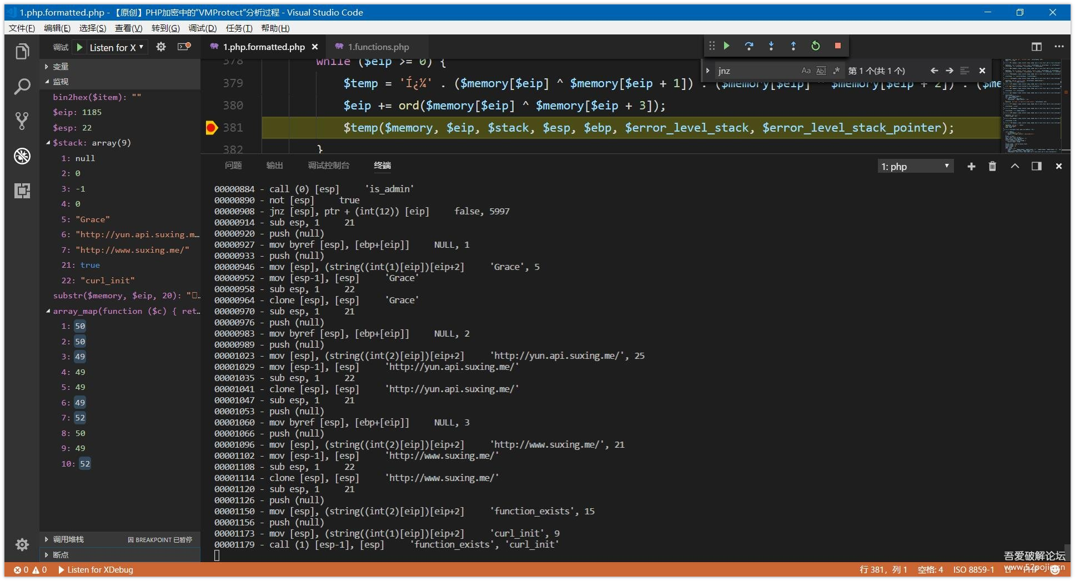Viewport: 1075px width, 581px height.
Task: Click Listen for XDebug in status bar
Action: pos(96,570)
